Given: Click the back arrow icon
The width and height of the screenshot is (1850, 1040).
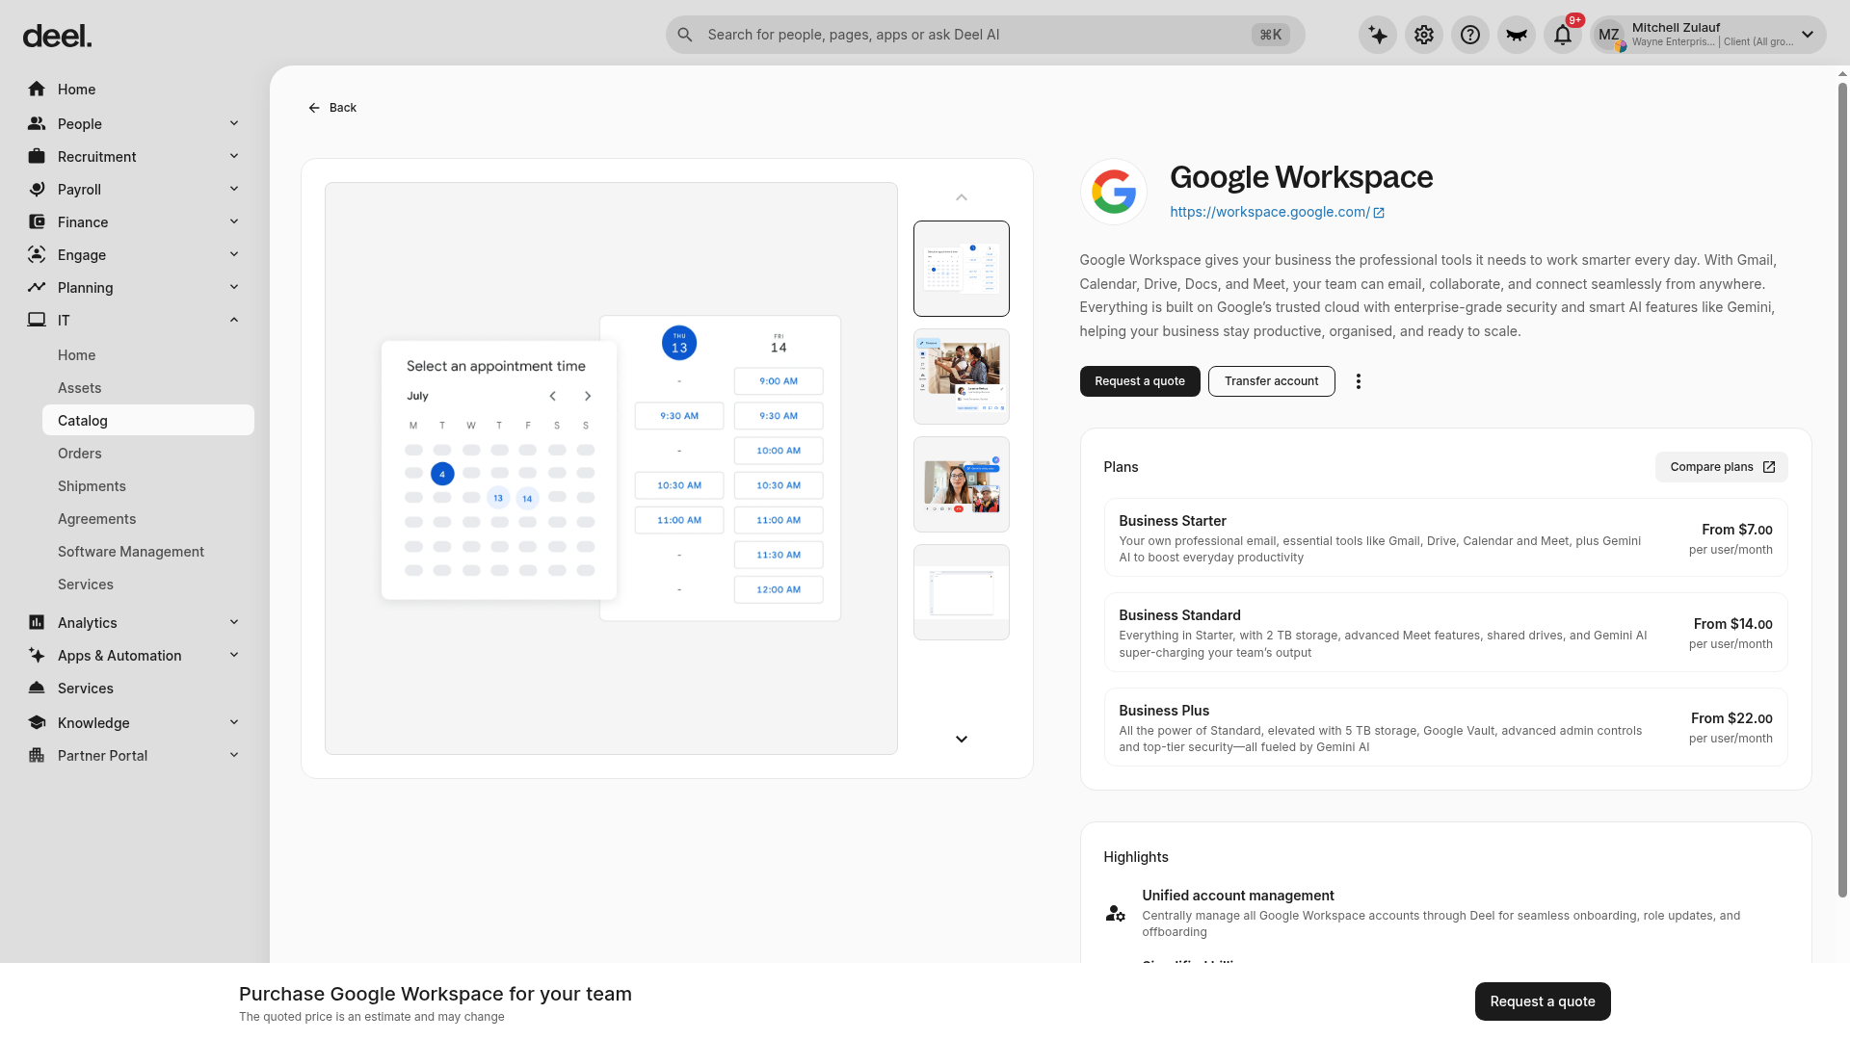Looking at the screenshot, I should 314,108.
